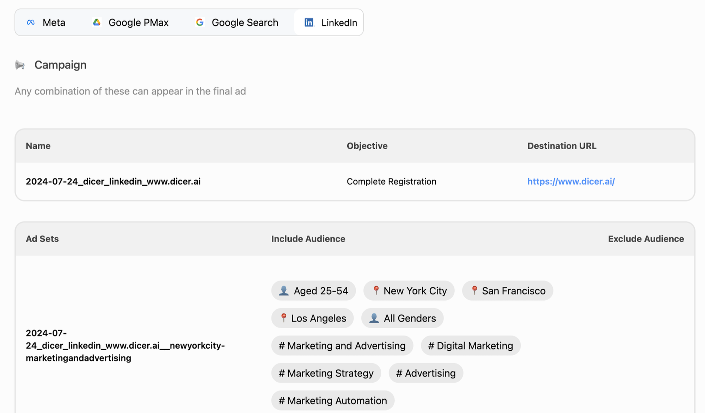Click the pin icon beside Los Angeles

point(283,318)
